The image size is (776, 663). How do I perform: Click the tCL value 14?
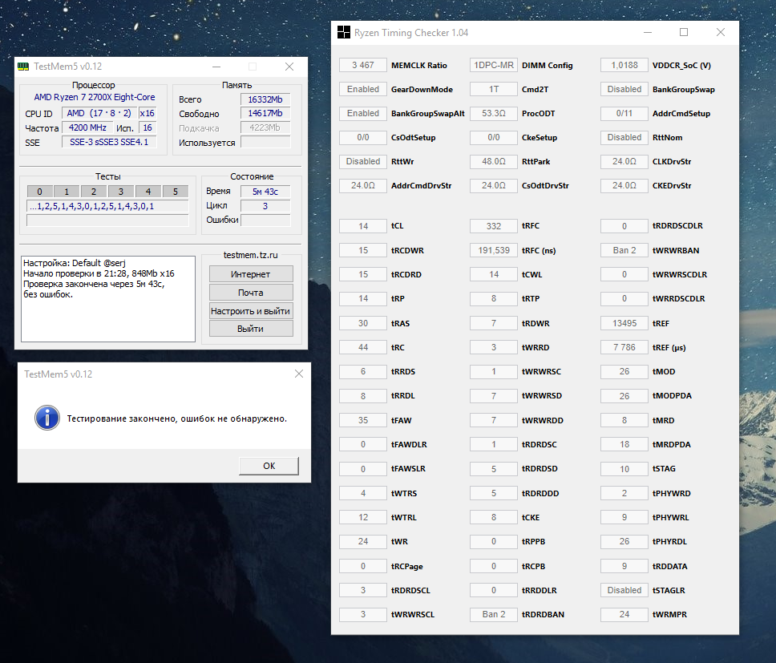363,226
